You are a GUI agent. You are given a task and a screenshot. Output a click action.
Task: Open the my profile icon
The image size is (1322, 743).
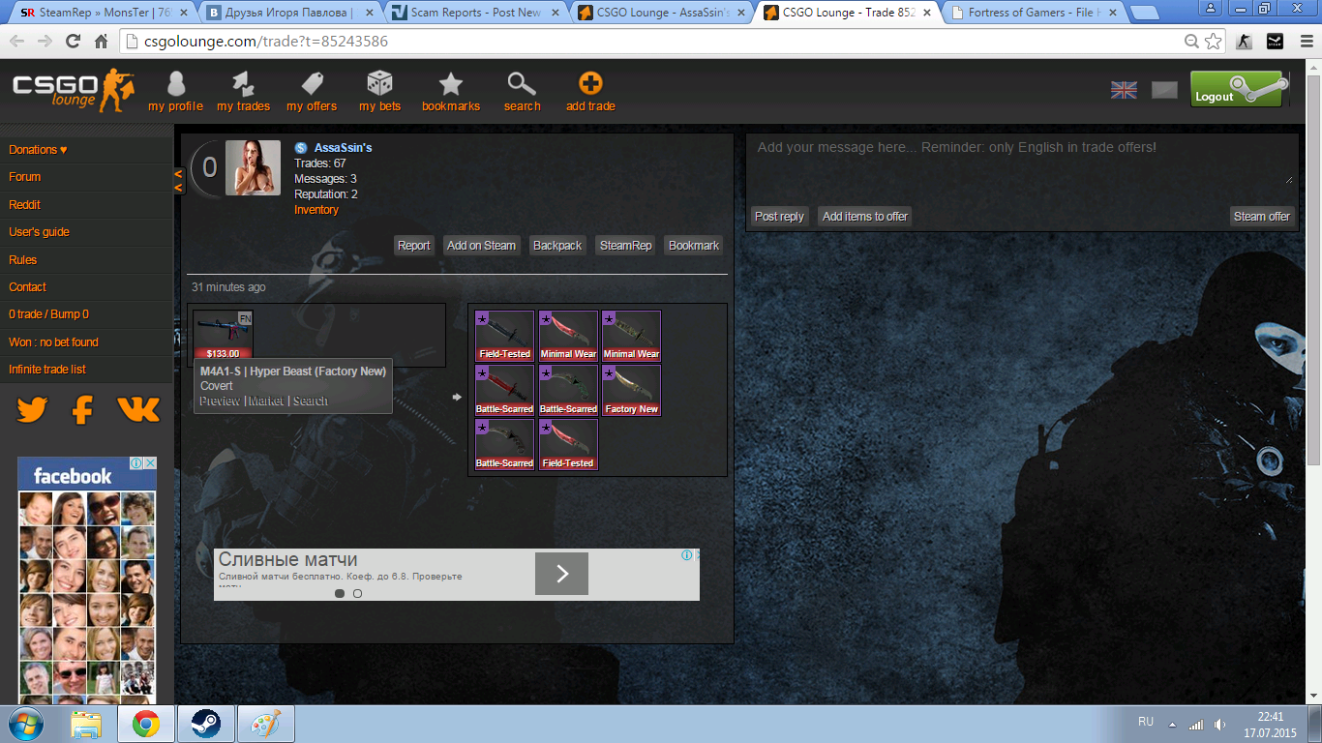[175, 85]
